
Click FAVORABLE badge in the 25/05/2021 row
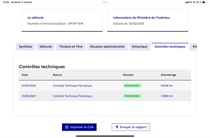pyautogui.click(x=132, y=96)
